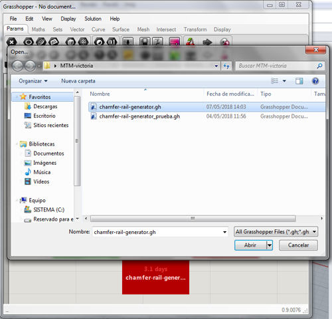The width and height of the screenshot is (332, 319).
Task: Open dialog help question mark icon
Action: pos(315,81)
